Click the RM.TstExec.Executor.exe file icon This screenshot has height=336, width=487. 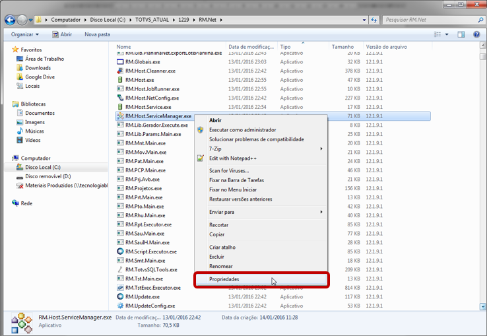coord(120,288)
